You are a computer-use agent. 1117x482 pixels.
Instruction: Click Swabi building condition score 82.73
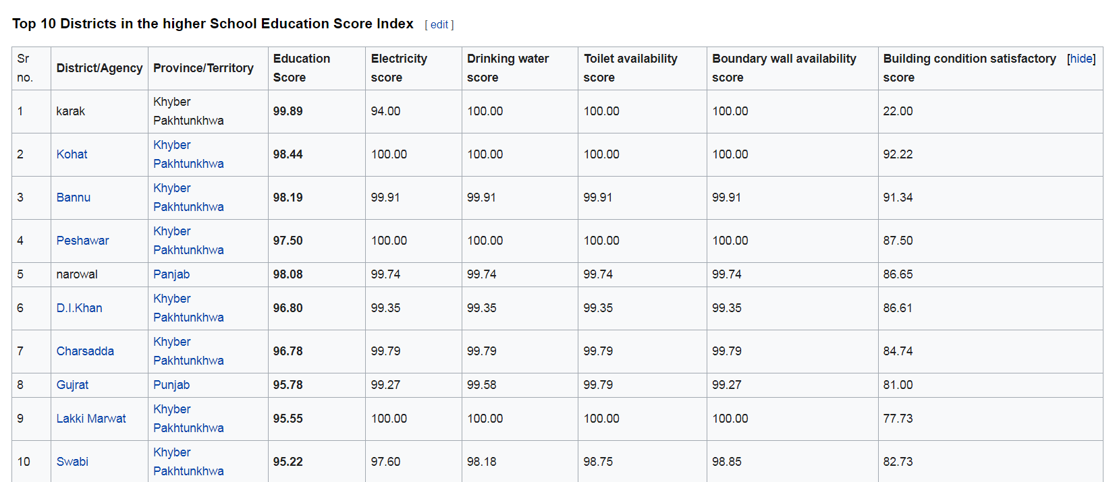click(898, 462)
